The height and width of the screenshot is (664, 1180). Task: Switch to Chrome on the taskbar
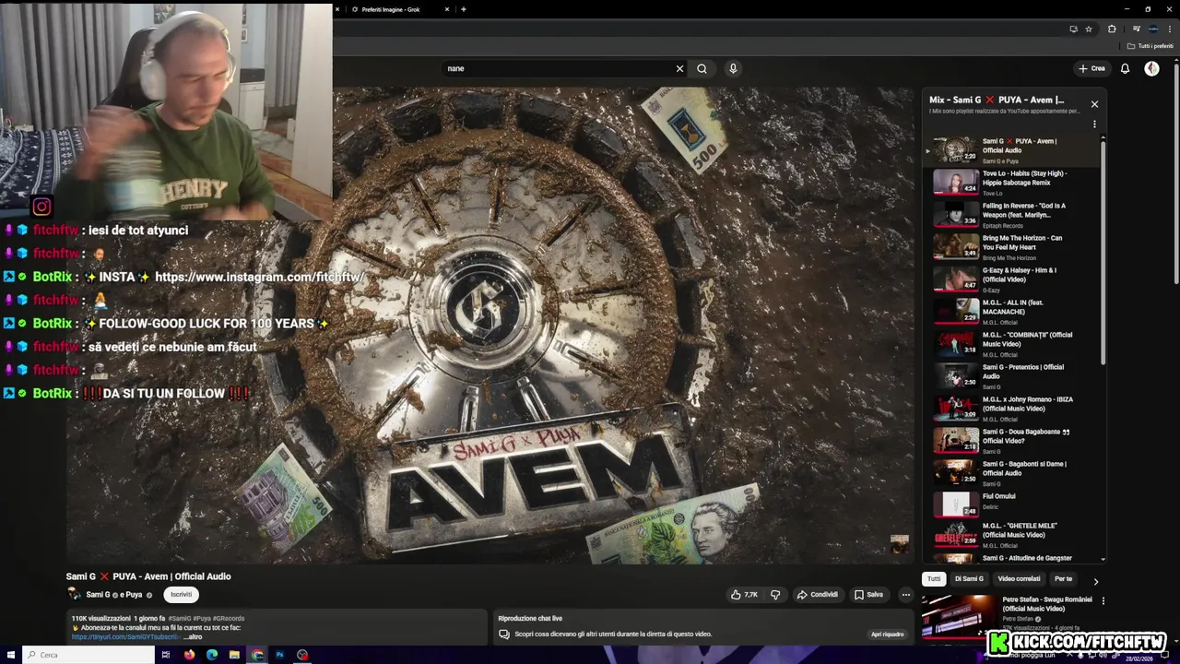(257, 655)
